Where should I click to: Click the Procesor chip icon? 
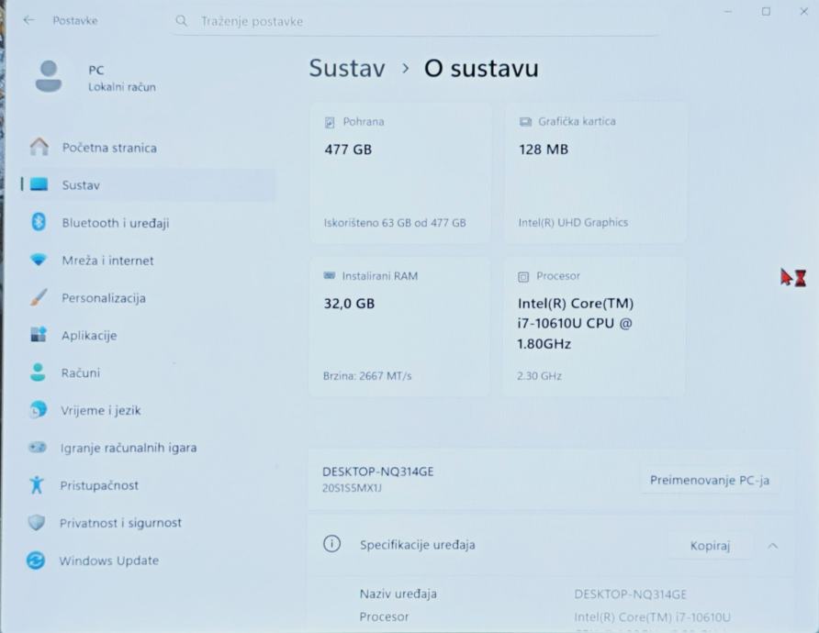(523, 276)
